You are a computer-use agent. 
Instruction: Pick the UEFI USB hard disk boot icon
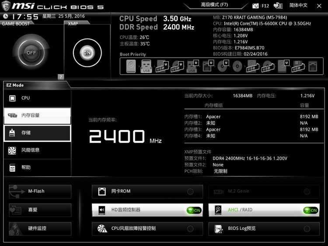click(162, 67)
